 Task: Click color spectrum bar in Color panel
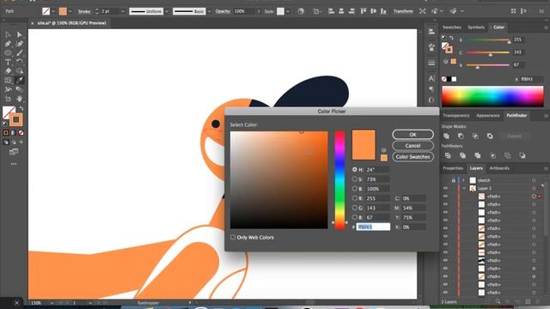492,96
